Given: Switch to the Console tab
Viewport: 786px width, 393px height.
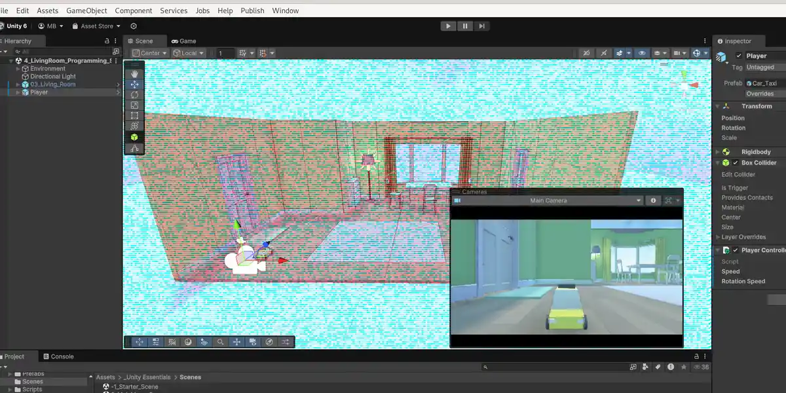Looking at the screenshot, I should click(58, 356).
